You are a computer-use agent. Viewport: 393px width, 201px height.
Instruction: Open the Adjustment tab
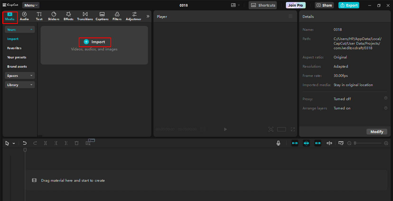pos(134,16)
